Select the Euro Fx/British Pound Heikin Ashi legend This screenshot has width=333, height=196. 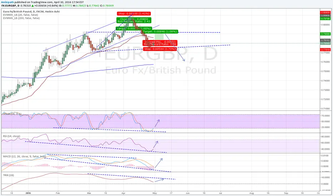tap(31, 12)
